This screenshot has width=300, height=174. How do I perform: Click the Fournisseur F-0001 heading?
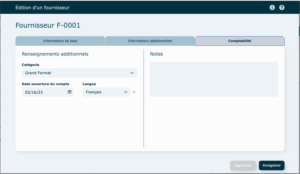click(x=48, y=25)
